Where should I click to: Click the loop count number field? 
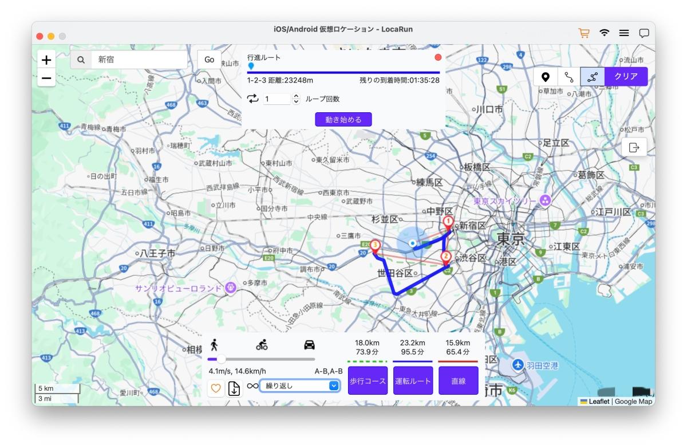pyautogui.click(x=277, y=99)
